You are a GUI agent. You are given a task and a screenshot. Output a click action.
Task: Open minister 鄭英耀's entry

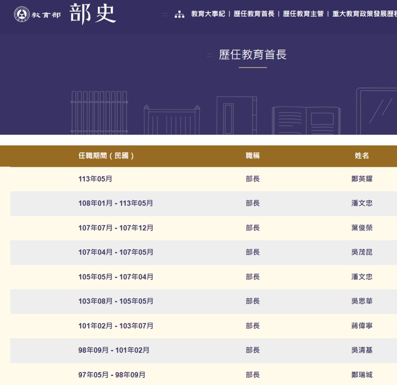tap(362, 179)
